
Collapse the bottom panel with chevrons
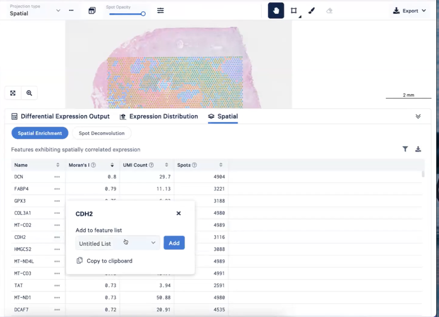418,116
